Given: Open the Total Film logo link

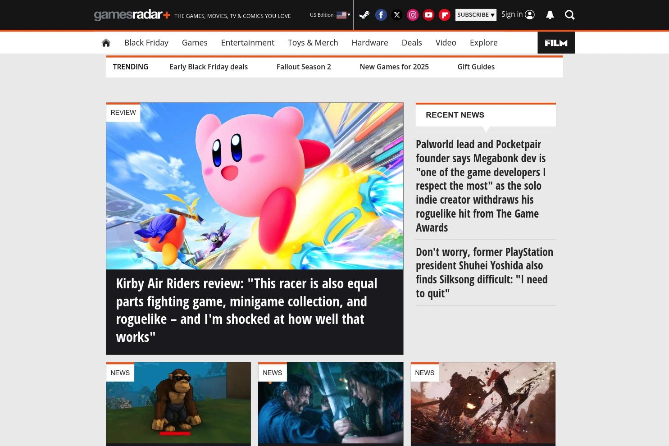Looking at the screenshot, I should pos(556,43).
